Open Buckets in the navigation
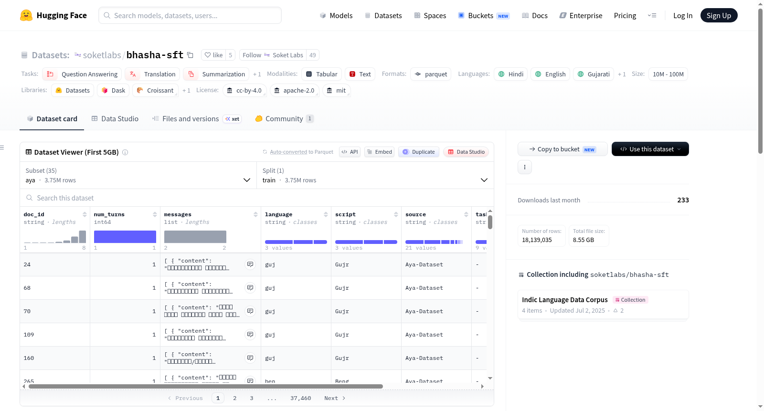This screenshot has height=411, width=764. point(484,15)
